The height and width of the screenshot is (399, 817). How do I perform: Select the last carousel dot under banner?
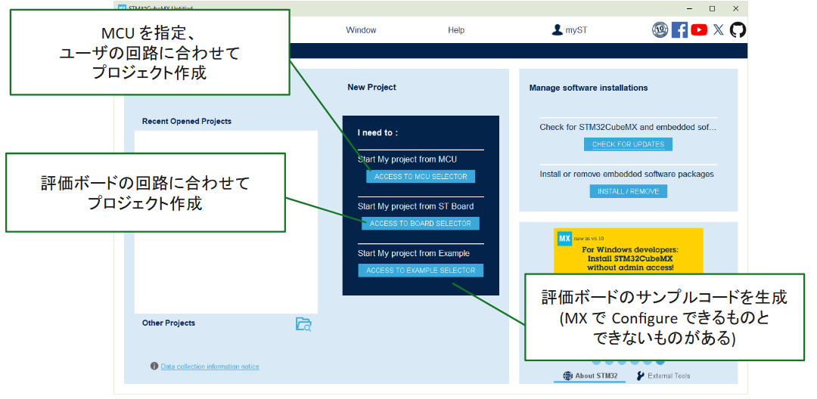pos(659,362)
